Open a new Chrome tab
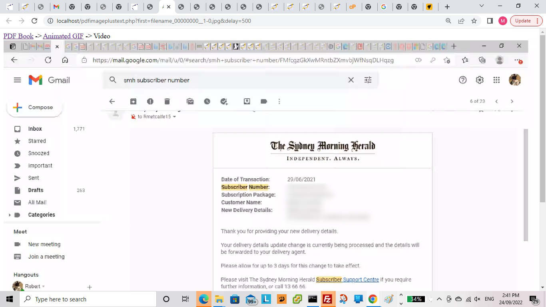The height and width of the screenshot is (307, 546). [447, 7]
